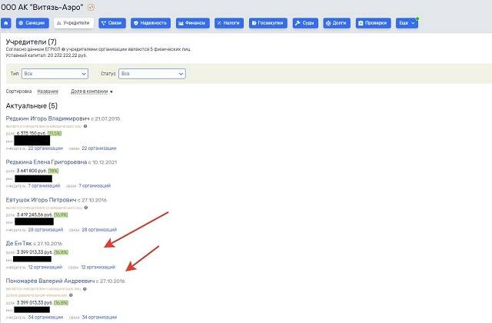Click the Актуальные (5) heading
Screen dimensions: 492x323
click(x=32, y=106)
